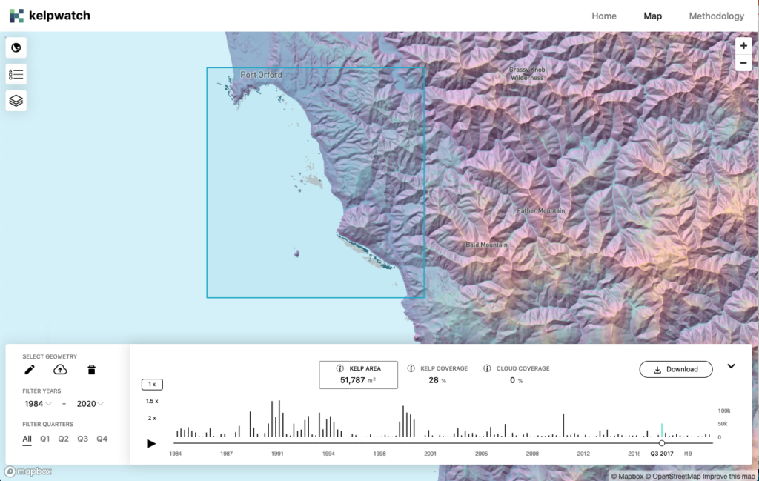This screenshot has width=759, height=481.
Task: Select the All quarters filter
Action: 27,439
